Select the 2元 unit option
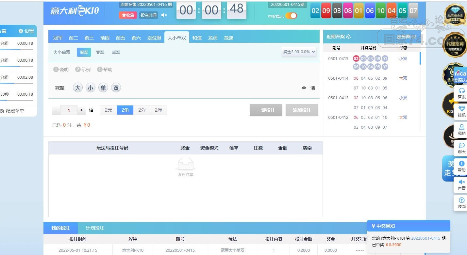The height and width of the screenshot is (255, 467). pyautogui.click(x=108, y=110)
